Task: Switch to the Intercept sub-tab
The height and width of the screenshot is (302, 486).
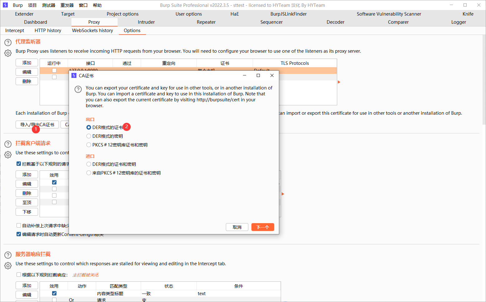Action: point(15,31)
